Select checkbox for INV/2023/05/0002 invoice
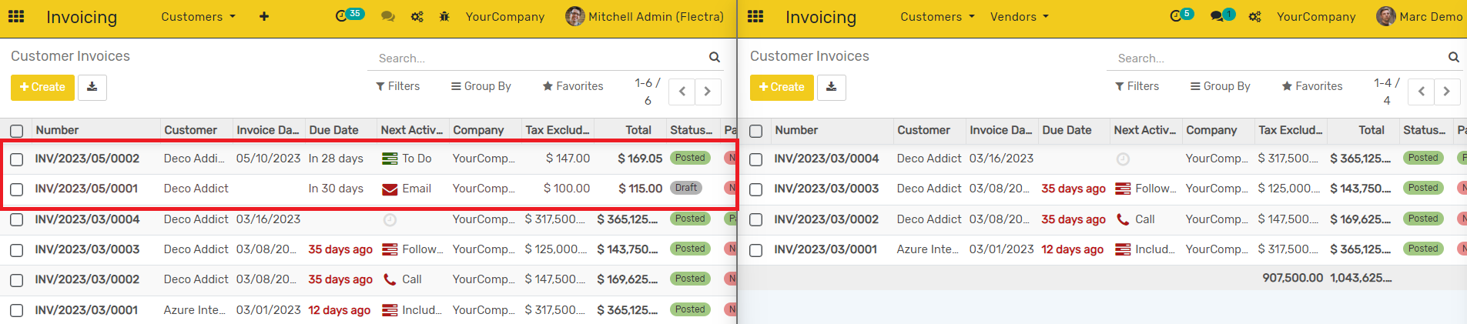 pyautogui.click(x=17, y=159)
